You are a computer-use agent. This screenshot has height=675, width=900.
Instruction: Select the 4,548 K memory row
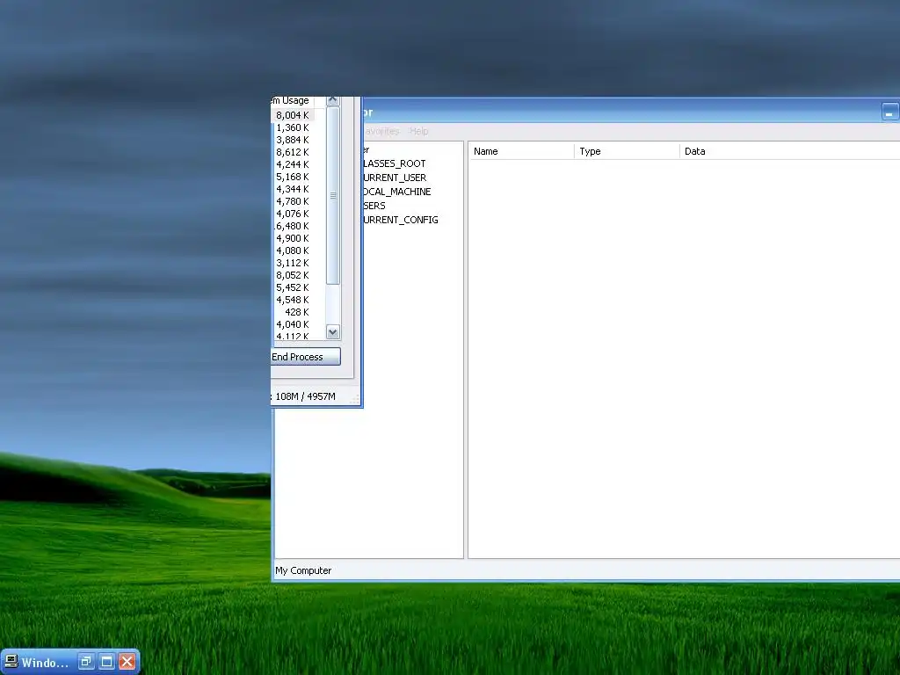[x=293, y=301]
